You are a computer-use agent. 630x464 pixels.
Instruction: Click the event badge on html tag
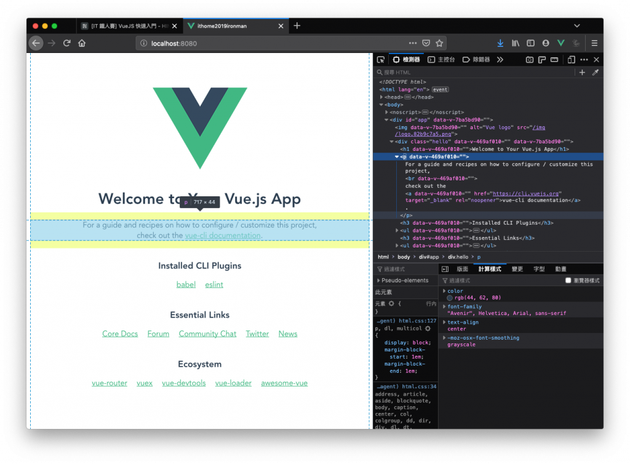tap(440, 90)
